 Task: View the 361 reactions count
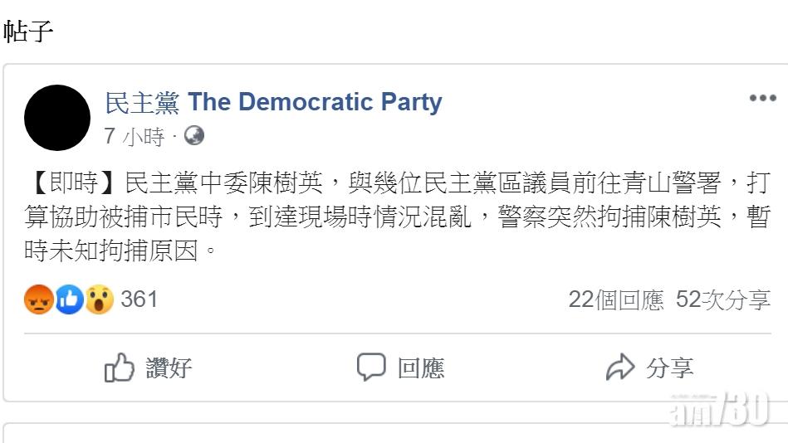[x=139, y=299]
